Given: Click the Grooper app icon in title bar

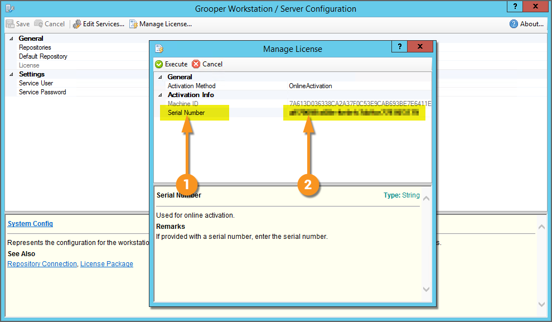Looking at the screenshot, I should pos(10,8).
